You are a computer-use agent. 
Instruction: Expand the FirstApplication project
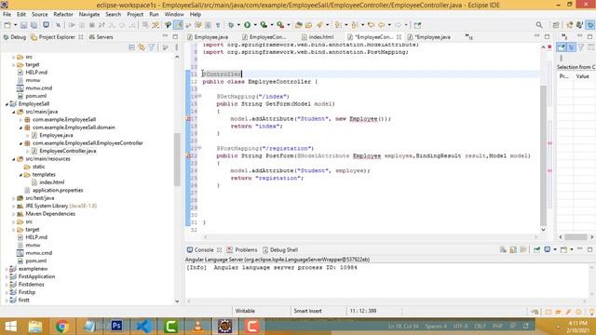[x=7, y=276]
